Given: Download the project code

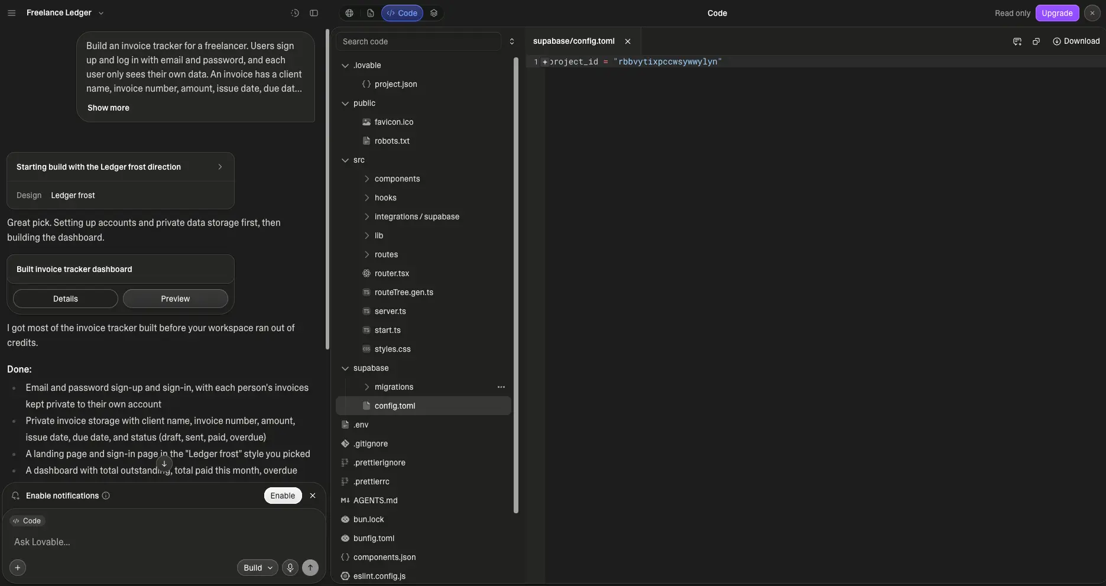Looking at the screenshot, I should pos(1076,41).
